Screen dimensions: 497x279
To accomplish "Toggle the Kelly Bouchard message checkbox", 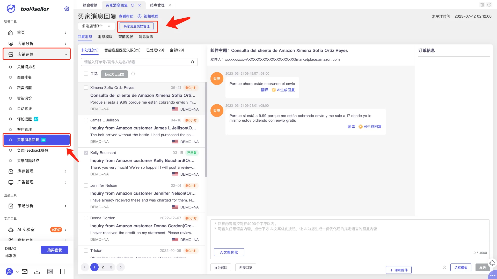I will pyautogui.click(x=86, y=153).
